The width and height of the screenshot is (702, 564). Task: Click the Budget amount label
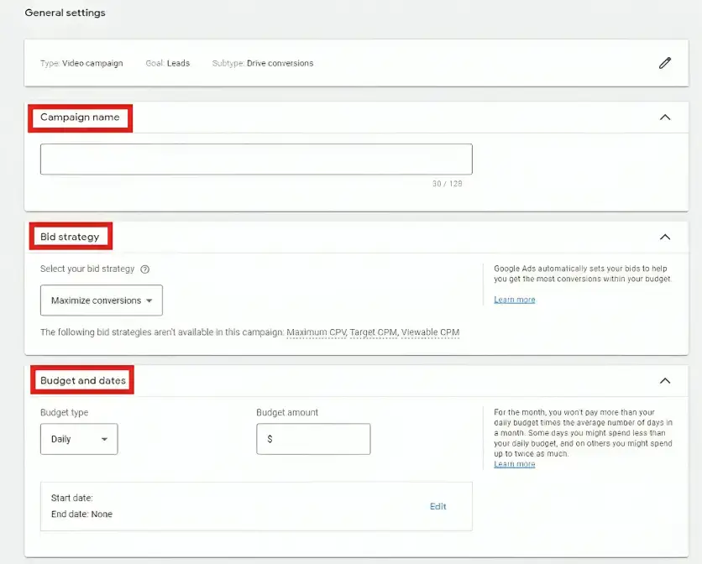(x=287, y=413)
